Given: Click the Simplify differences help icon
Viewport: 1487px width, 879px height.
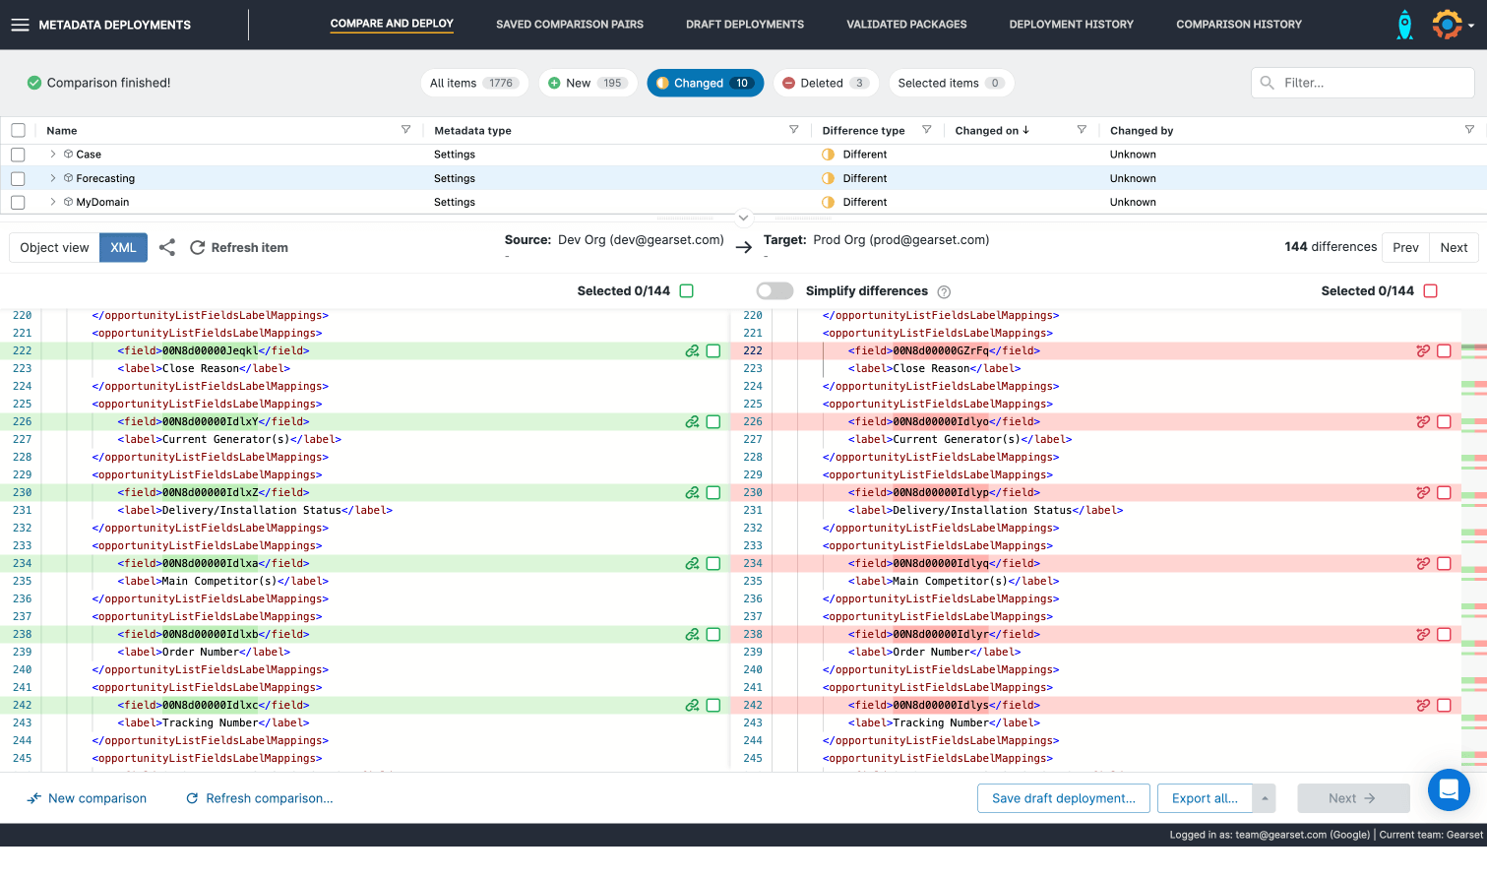Looking at the screenshot, I should 944,292.
